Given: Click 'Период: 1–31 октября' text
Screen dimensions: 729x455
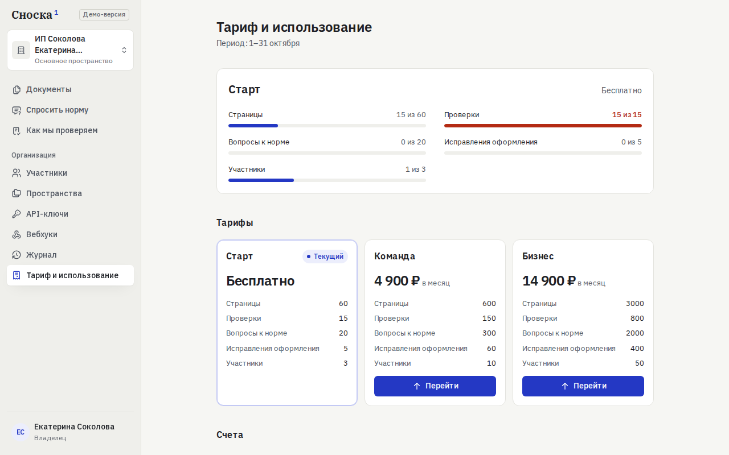Looking at the screenshot, I should tap(258, 43).
